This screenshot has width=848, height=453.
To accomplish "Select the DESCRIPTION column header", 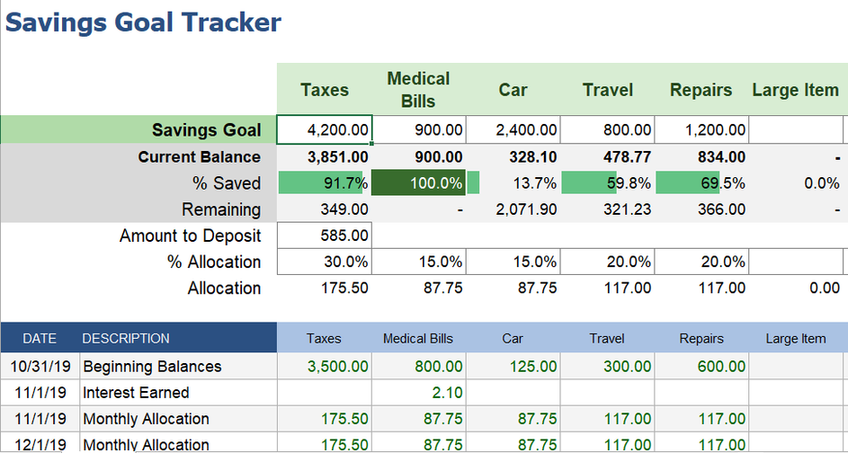I will 126,339.
